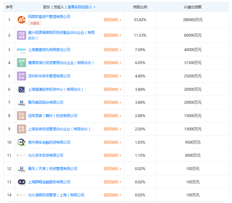Open 冠军昆泰（赣州）投资有限公司 link
This screenshot has height=203, width=232.
(x=53, y=116)
